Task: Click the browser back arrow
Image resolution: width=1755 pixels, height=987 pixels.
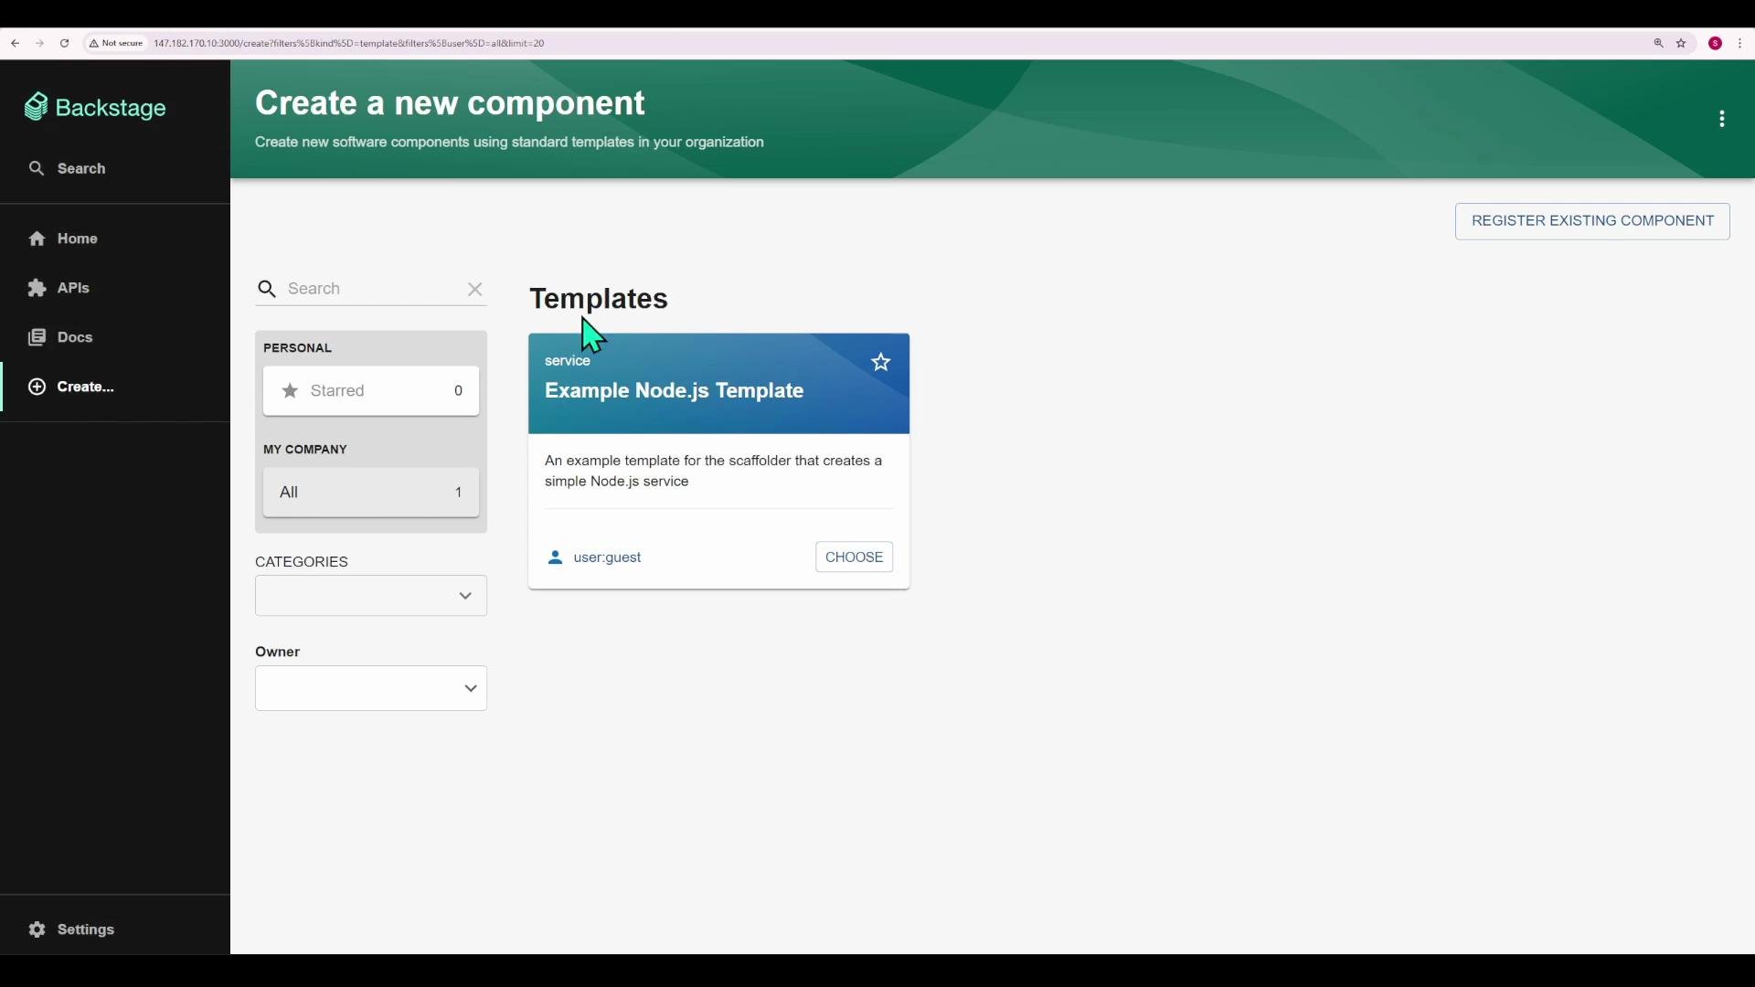Action: tap(16, 43)
